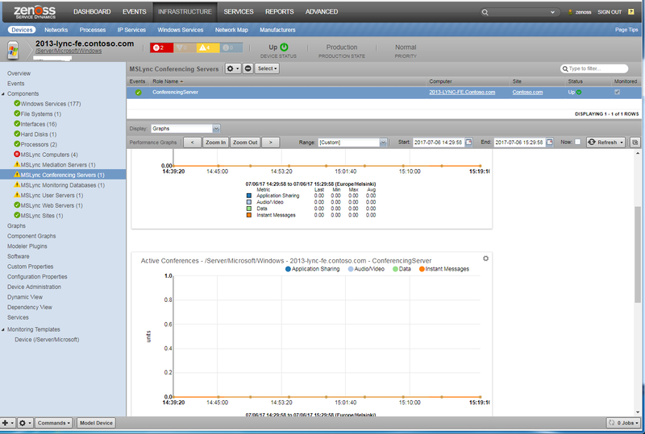Open the Commands dropdown
The image size is (645, 434).
point(54,423)
